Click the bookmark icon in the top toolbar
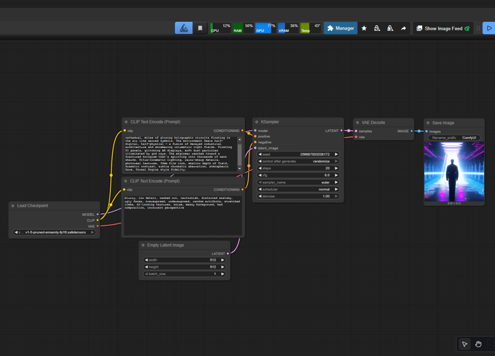 pyautogui.click(x=200, y=28)
